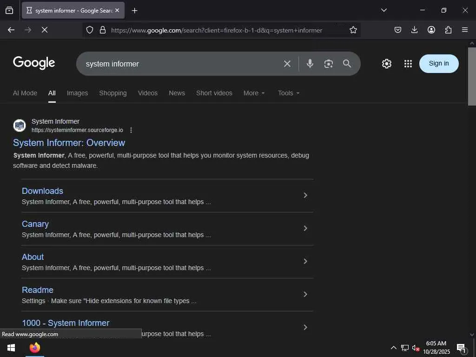476x357 pixels.
Task: Expand the 1000 - System Informer chevron
Action: (305, 327)
